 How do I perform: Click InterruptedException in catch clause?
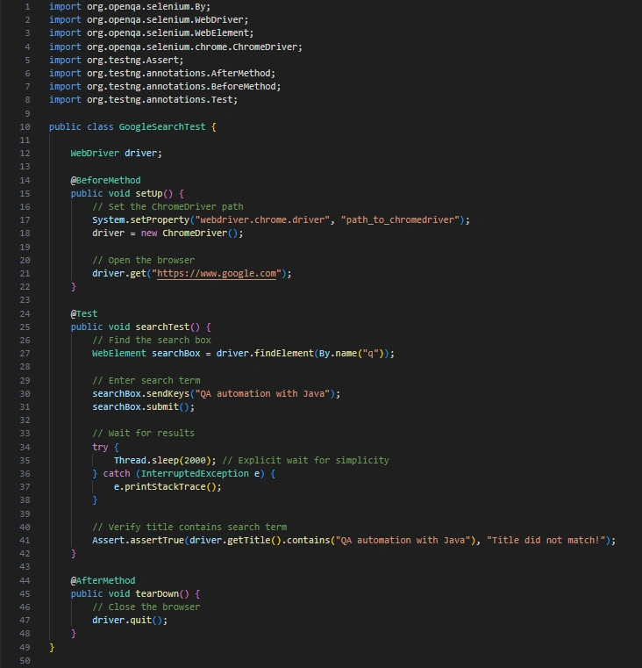(x=195, y=474)
